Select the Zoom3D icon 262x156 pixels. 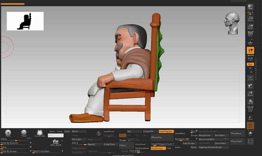250,94
